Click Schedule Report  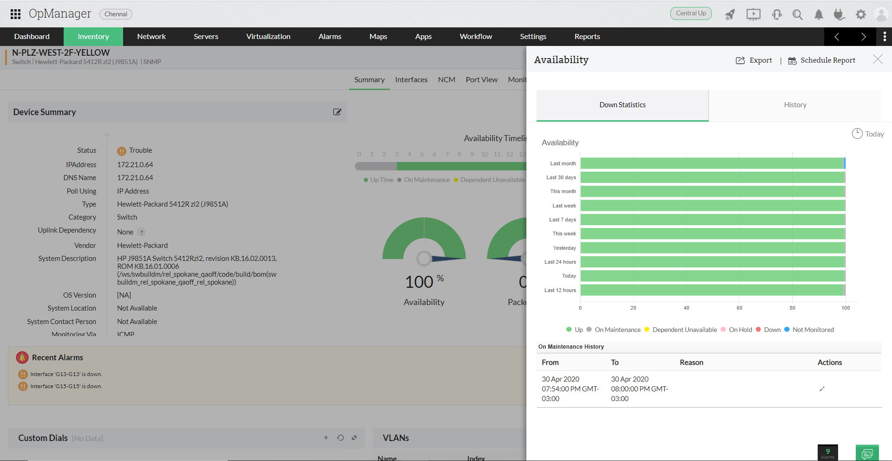(822, 60)
